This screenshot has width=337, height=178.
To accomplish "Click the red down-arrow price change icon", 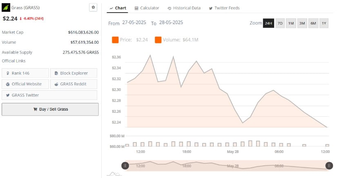I will click(x=21, y=19).
